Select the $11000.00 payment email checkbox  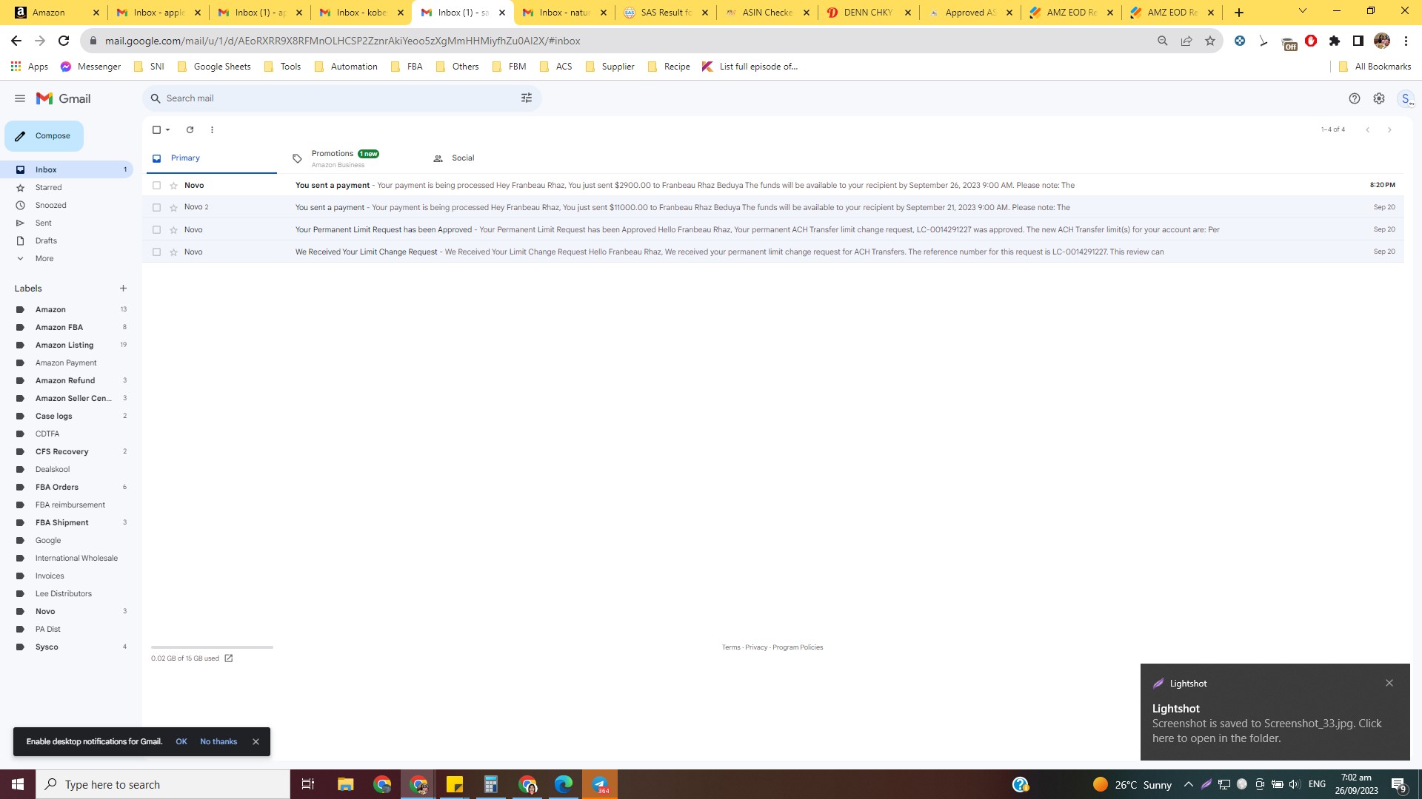[x=156, y=208]
